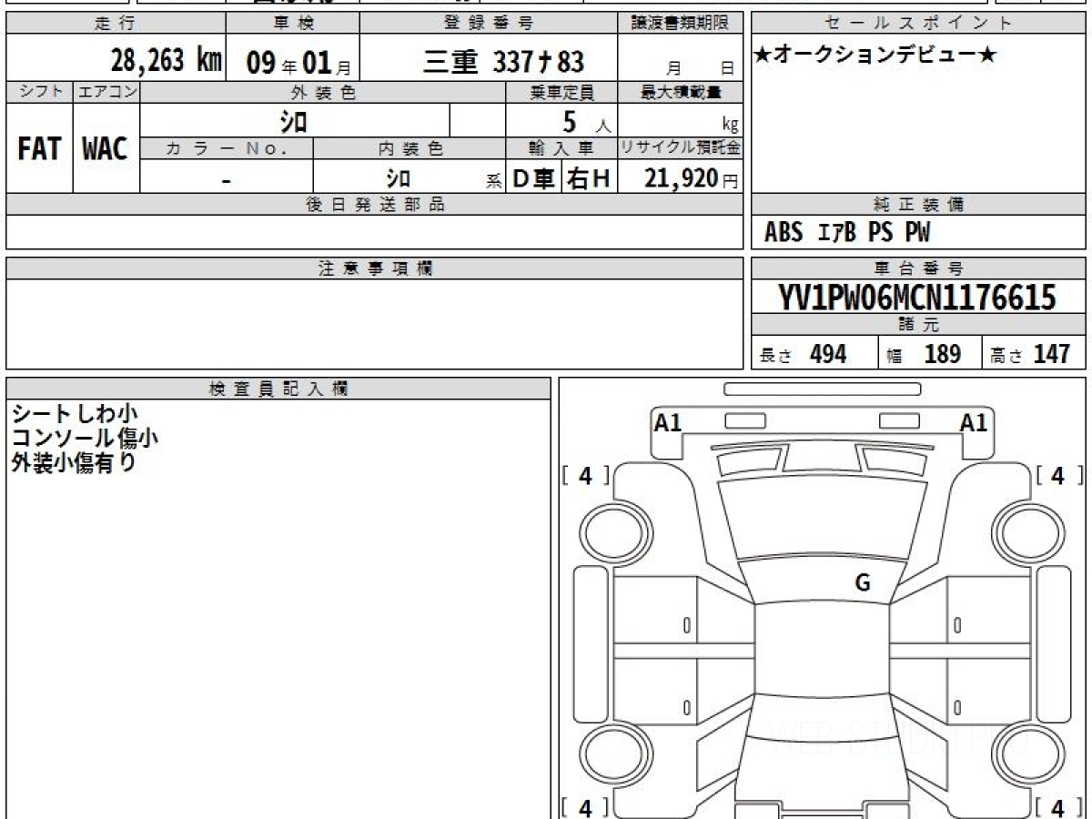Image resolution: width=1092 pixels, height=819 pixels.
Task: Click the 検査員記入欄 section header
Action: point(278,389)
